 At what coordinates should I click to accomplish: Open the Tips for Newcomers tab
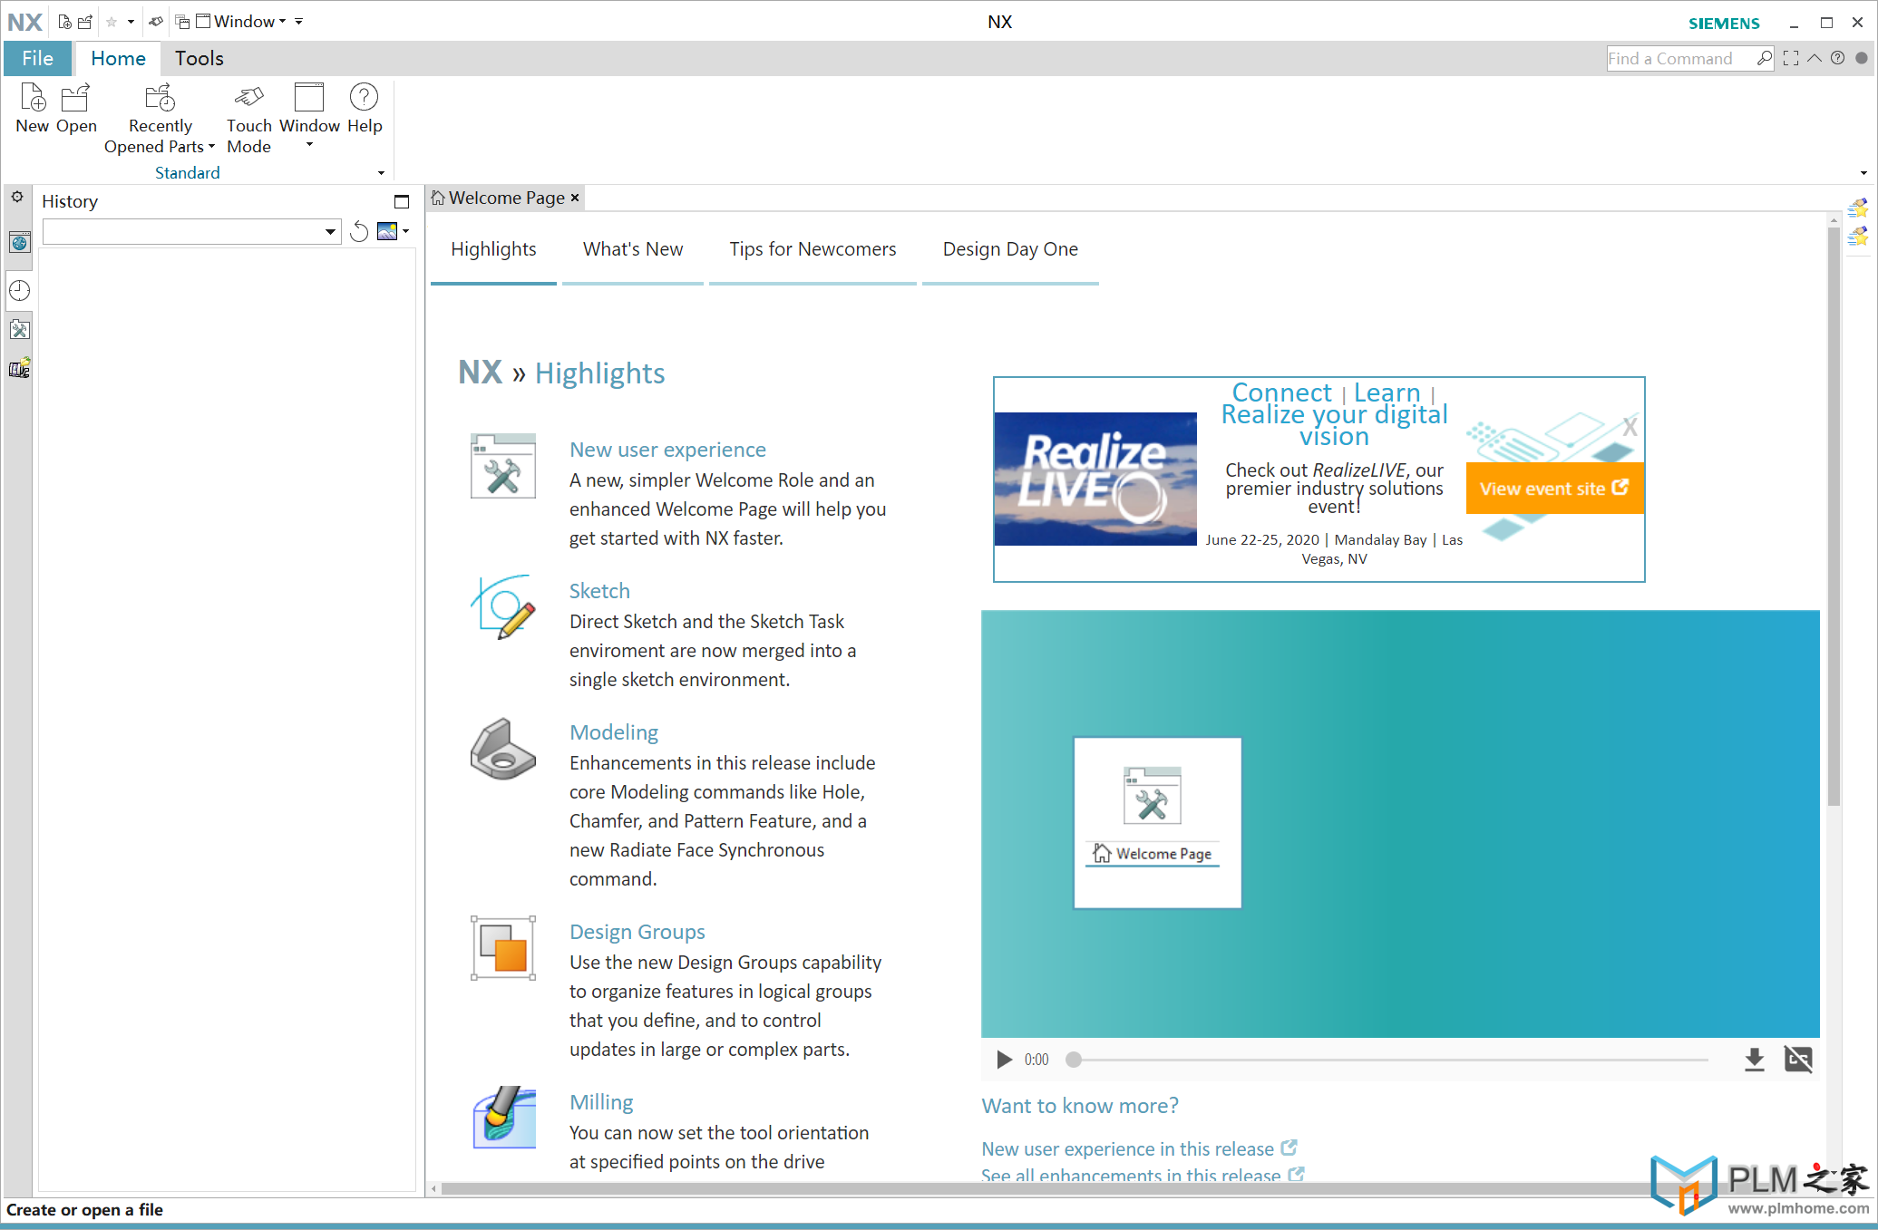813,249
